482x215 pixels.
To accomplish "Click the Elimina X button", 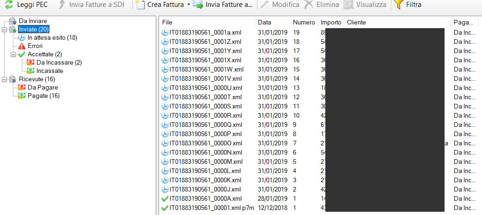I will point(322,5).
